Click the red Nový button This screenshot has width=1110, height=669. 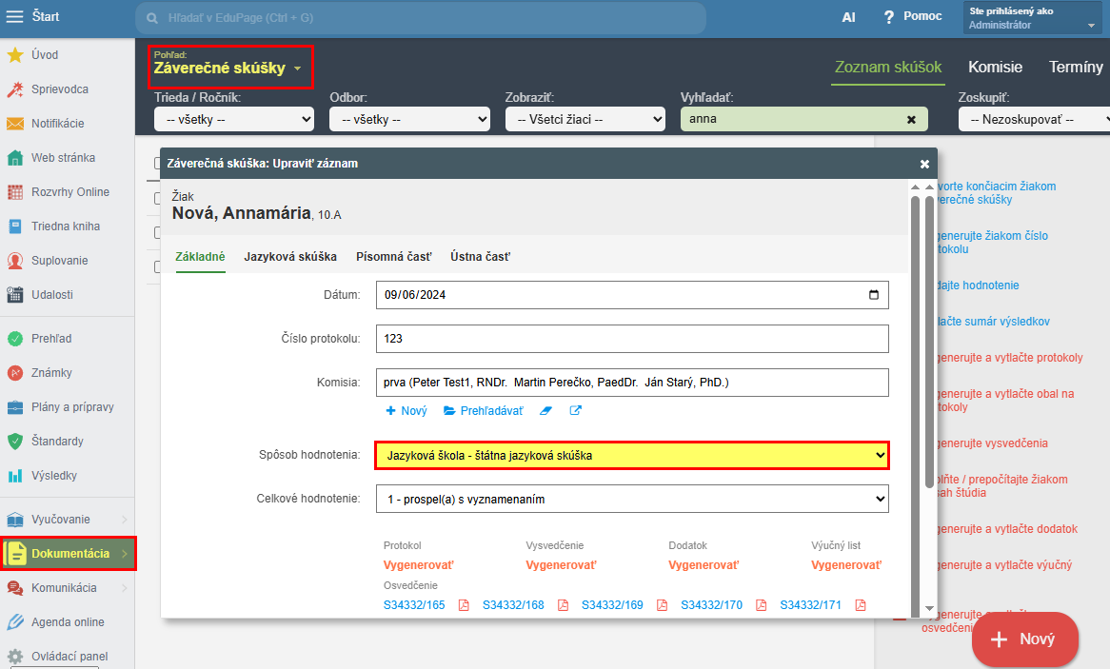coord(1024,639)
